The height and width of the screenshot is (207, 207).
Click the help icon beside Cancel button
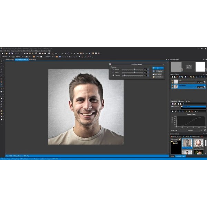coord(154,71)
